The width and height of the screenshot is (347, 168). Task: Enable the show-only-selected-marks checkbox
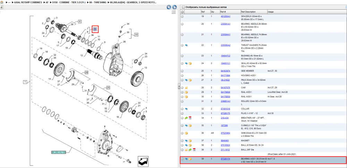pos(183,7)
